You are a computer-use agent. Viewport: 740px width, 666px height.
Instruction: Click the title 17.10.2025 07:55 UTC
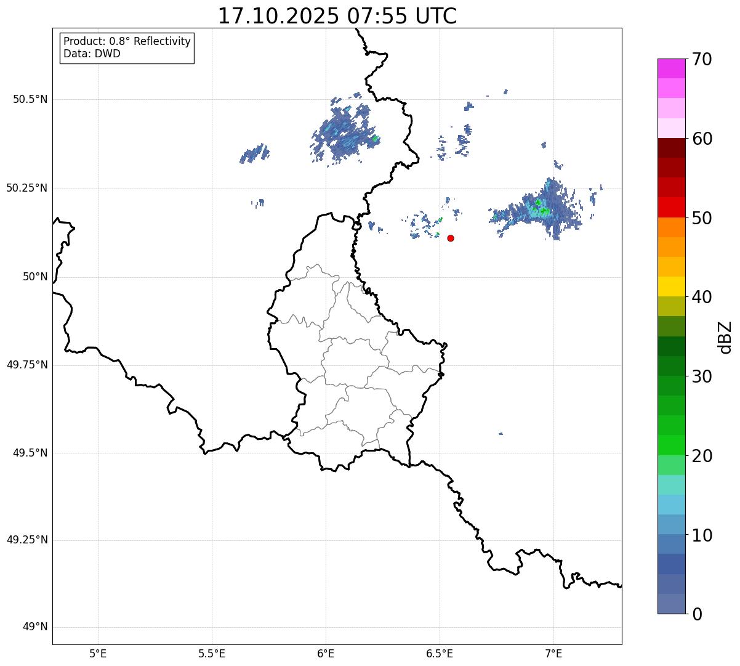click(337, 16)
